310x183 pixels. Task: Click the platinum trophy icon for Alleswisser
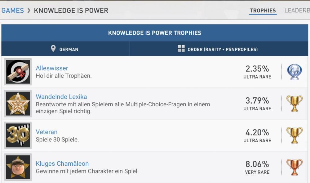(x=294, y=72)
